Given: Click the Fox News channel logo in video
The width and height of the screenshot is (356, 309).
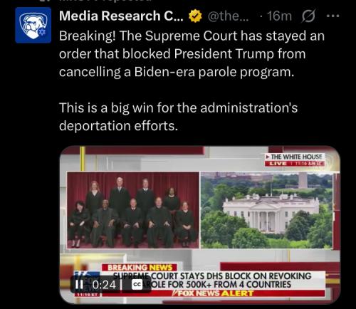Looking at the screenshot, I should tap(87, 283).
